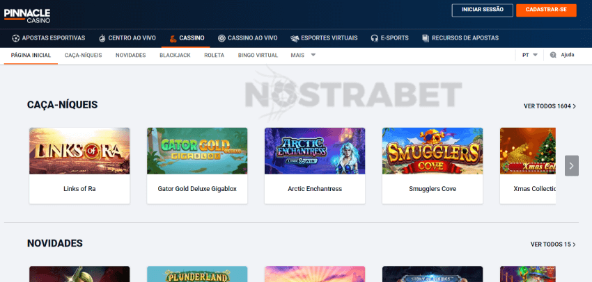The width and height of the screenshot is (592, 282).
Task: Click the icon beside Esportes Virtuais
Action: pos(295,38)
